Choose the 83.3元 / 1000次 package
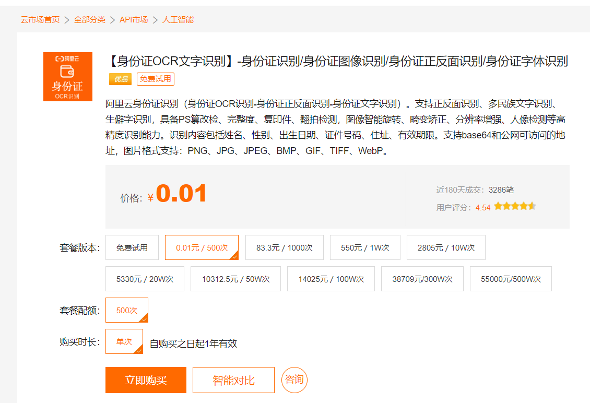The width and height of the screenshot is (590, 403). tap(285, 247)
